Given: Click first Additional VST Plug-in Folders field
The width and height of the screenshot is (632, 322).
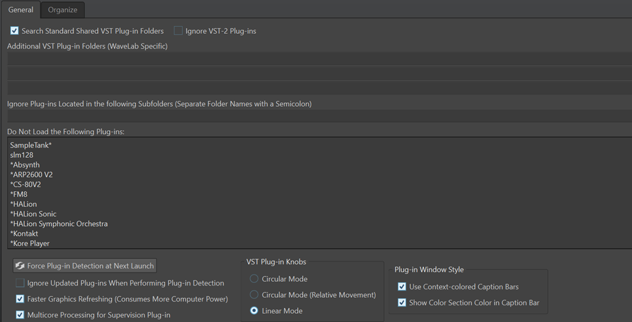Looking at the screenshot, I should tap(320, 58).
